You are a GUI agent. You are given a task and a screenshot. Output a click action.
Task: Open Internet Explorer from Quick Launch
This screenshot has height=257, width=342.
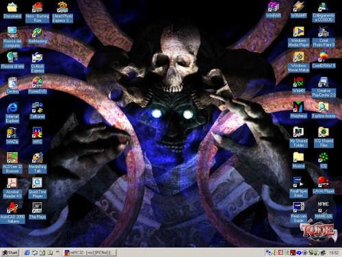(x=27, y=252)
